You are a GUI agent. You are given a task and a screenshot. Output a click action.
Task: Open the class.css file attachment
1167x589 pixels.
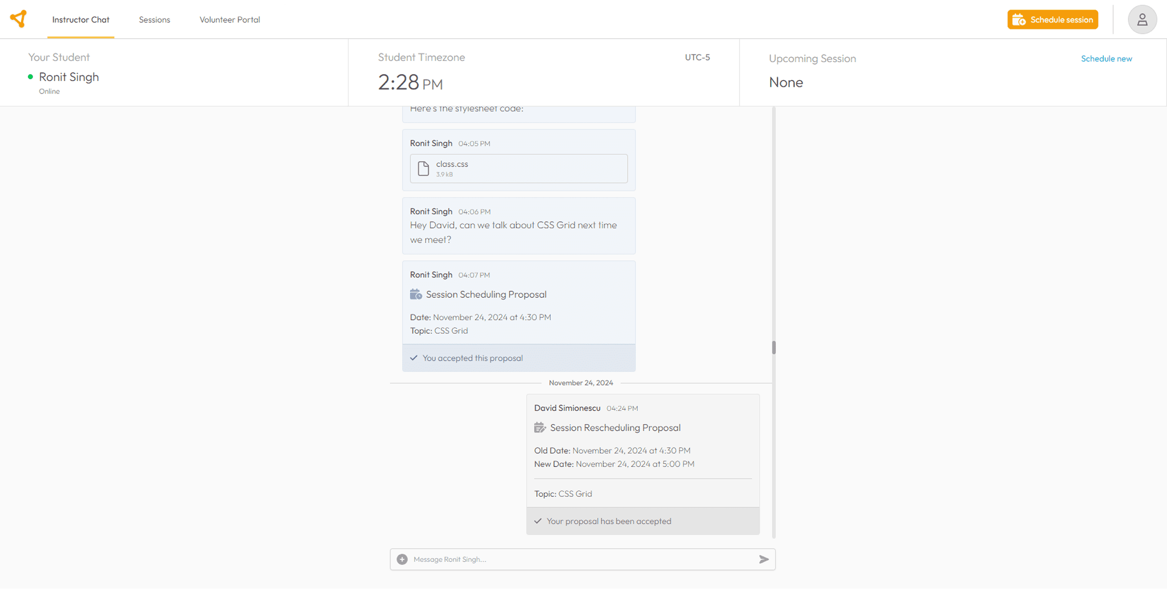pyautogui.click(x=518, y=168)
